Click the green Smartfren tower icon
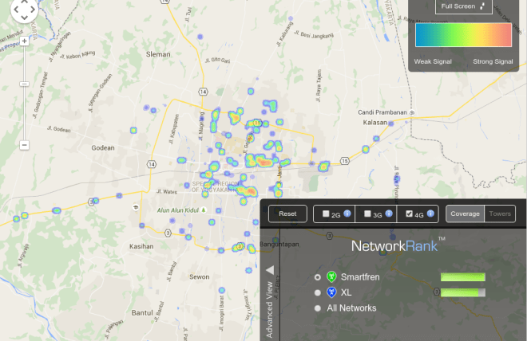Screen dimensions: 527x341 [x=331, y=276]
